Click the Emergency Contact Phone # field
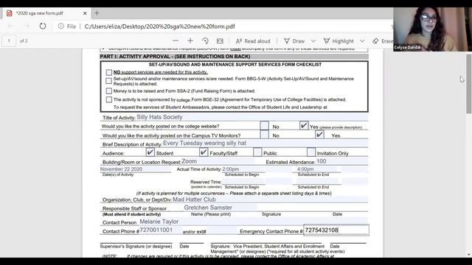The image size is (472, 265). coord(336,230)
